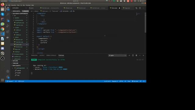Switch to the Home.vue editor tab
Image resolution: width=195 pixels, height=110 pixels.
pos(81,8)
